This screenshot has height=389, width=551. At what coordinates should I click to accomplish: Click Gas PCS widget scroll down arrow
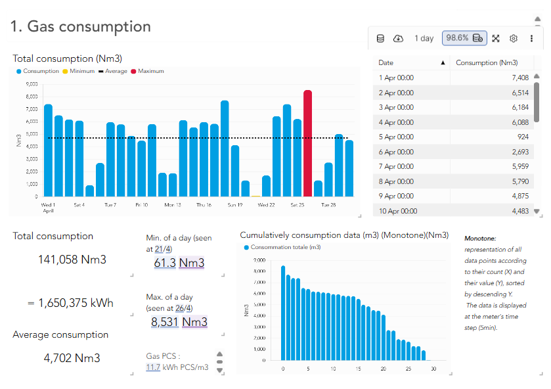[219, 370]
